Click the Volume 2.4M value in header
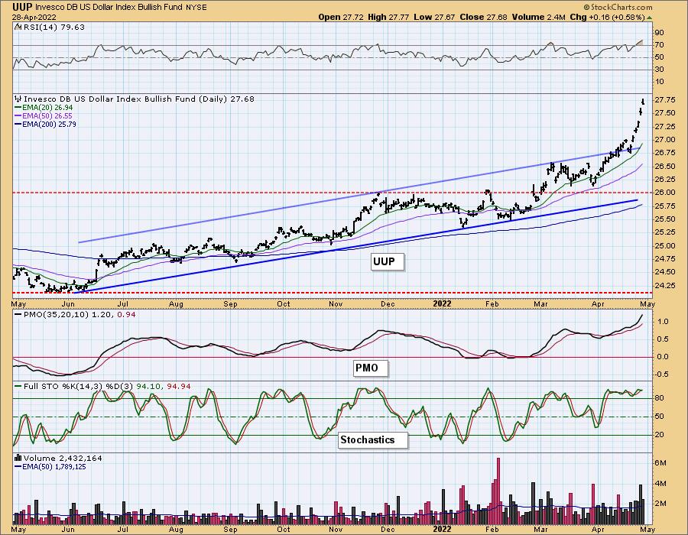Screen dimensions: 688x535 coord(538,17)
